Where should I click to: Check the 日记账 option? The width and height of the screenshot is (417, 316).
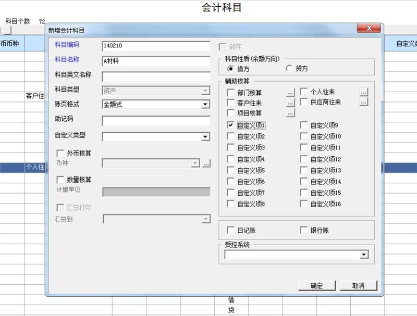[x=231, y=230]
